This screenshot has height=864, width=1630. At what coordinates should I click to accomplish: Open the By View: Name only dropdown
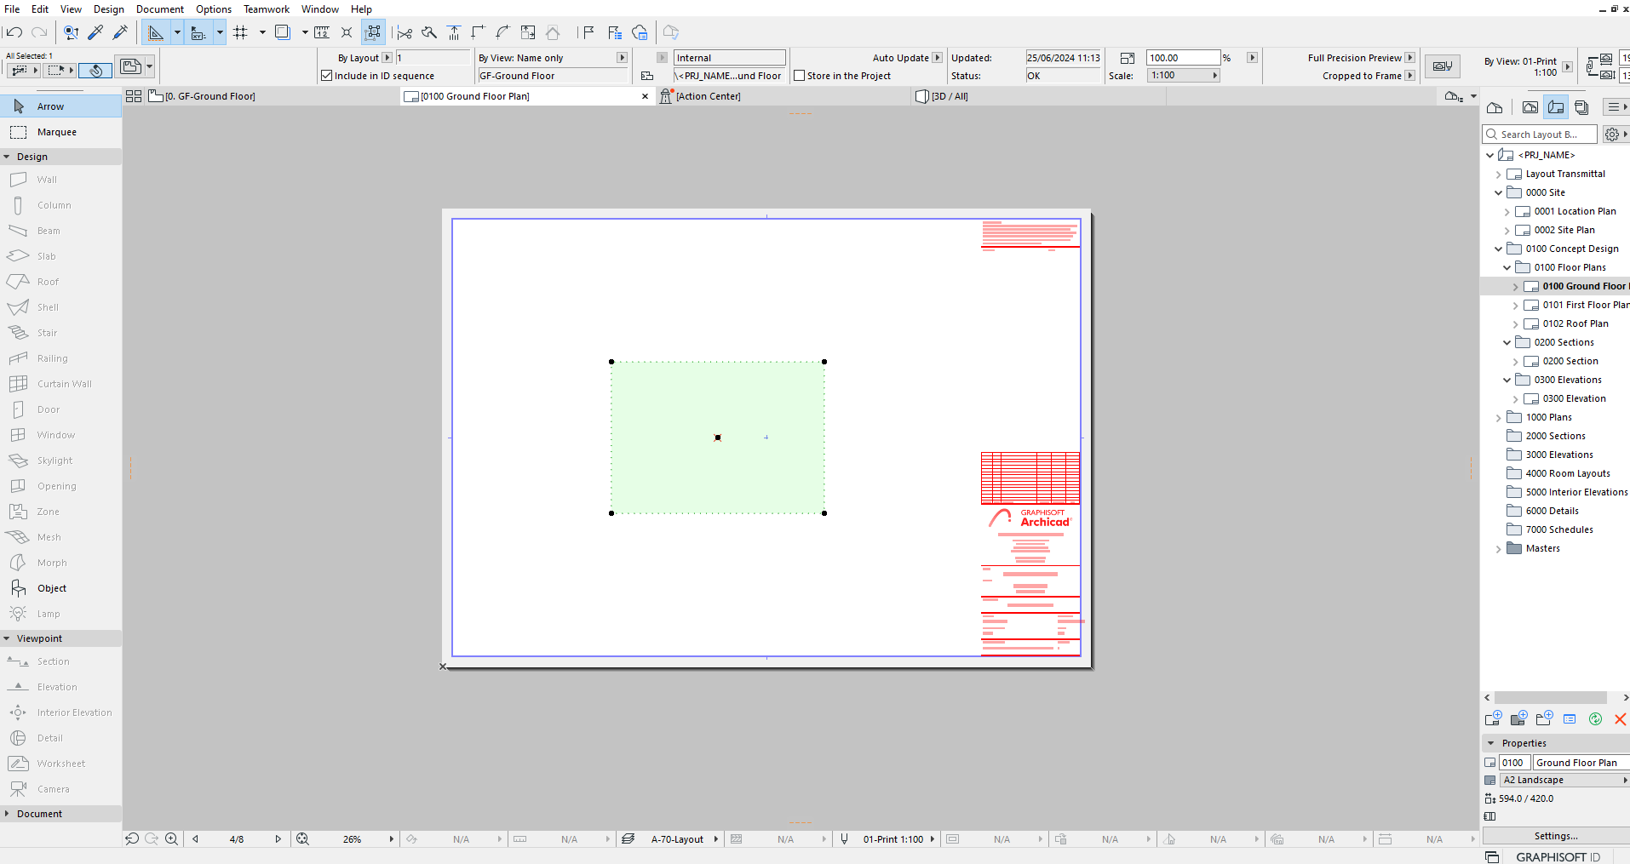[x=623, y=57]
